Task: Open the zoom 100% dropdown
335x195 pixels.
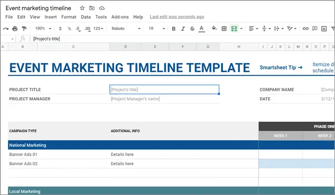Action: click(43, 28)
